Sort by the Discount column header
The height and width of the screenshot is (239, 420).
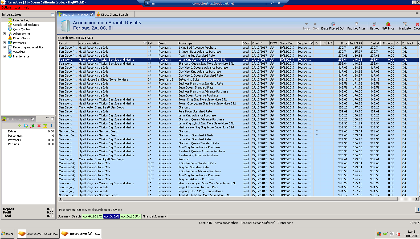(x=388, y=43)
